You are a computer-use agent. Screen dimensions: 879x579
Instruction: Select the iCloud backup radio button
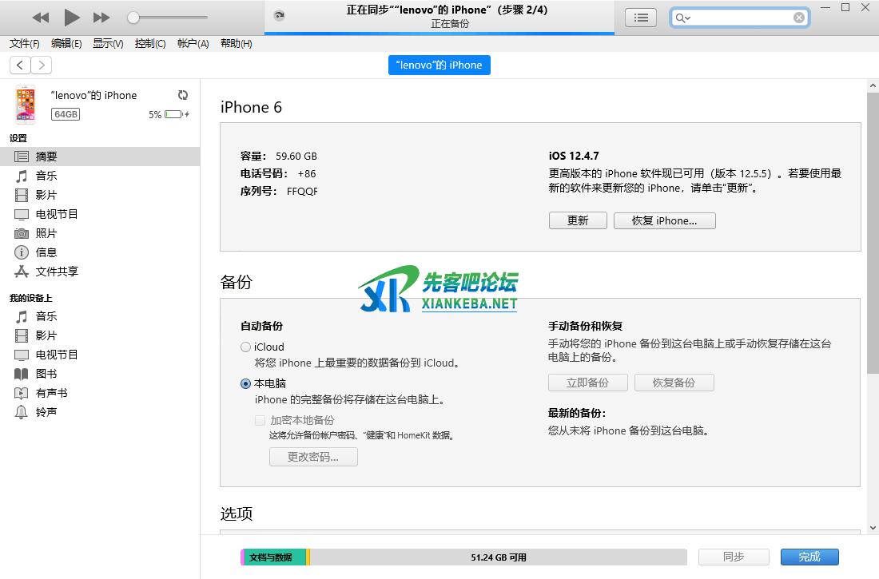245,347
